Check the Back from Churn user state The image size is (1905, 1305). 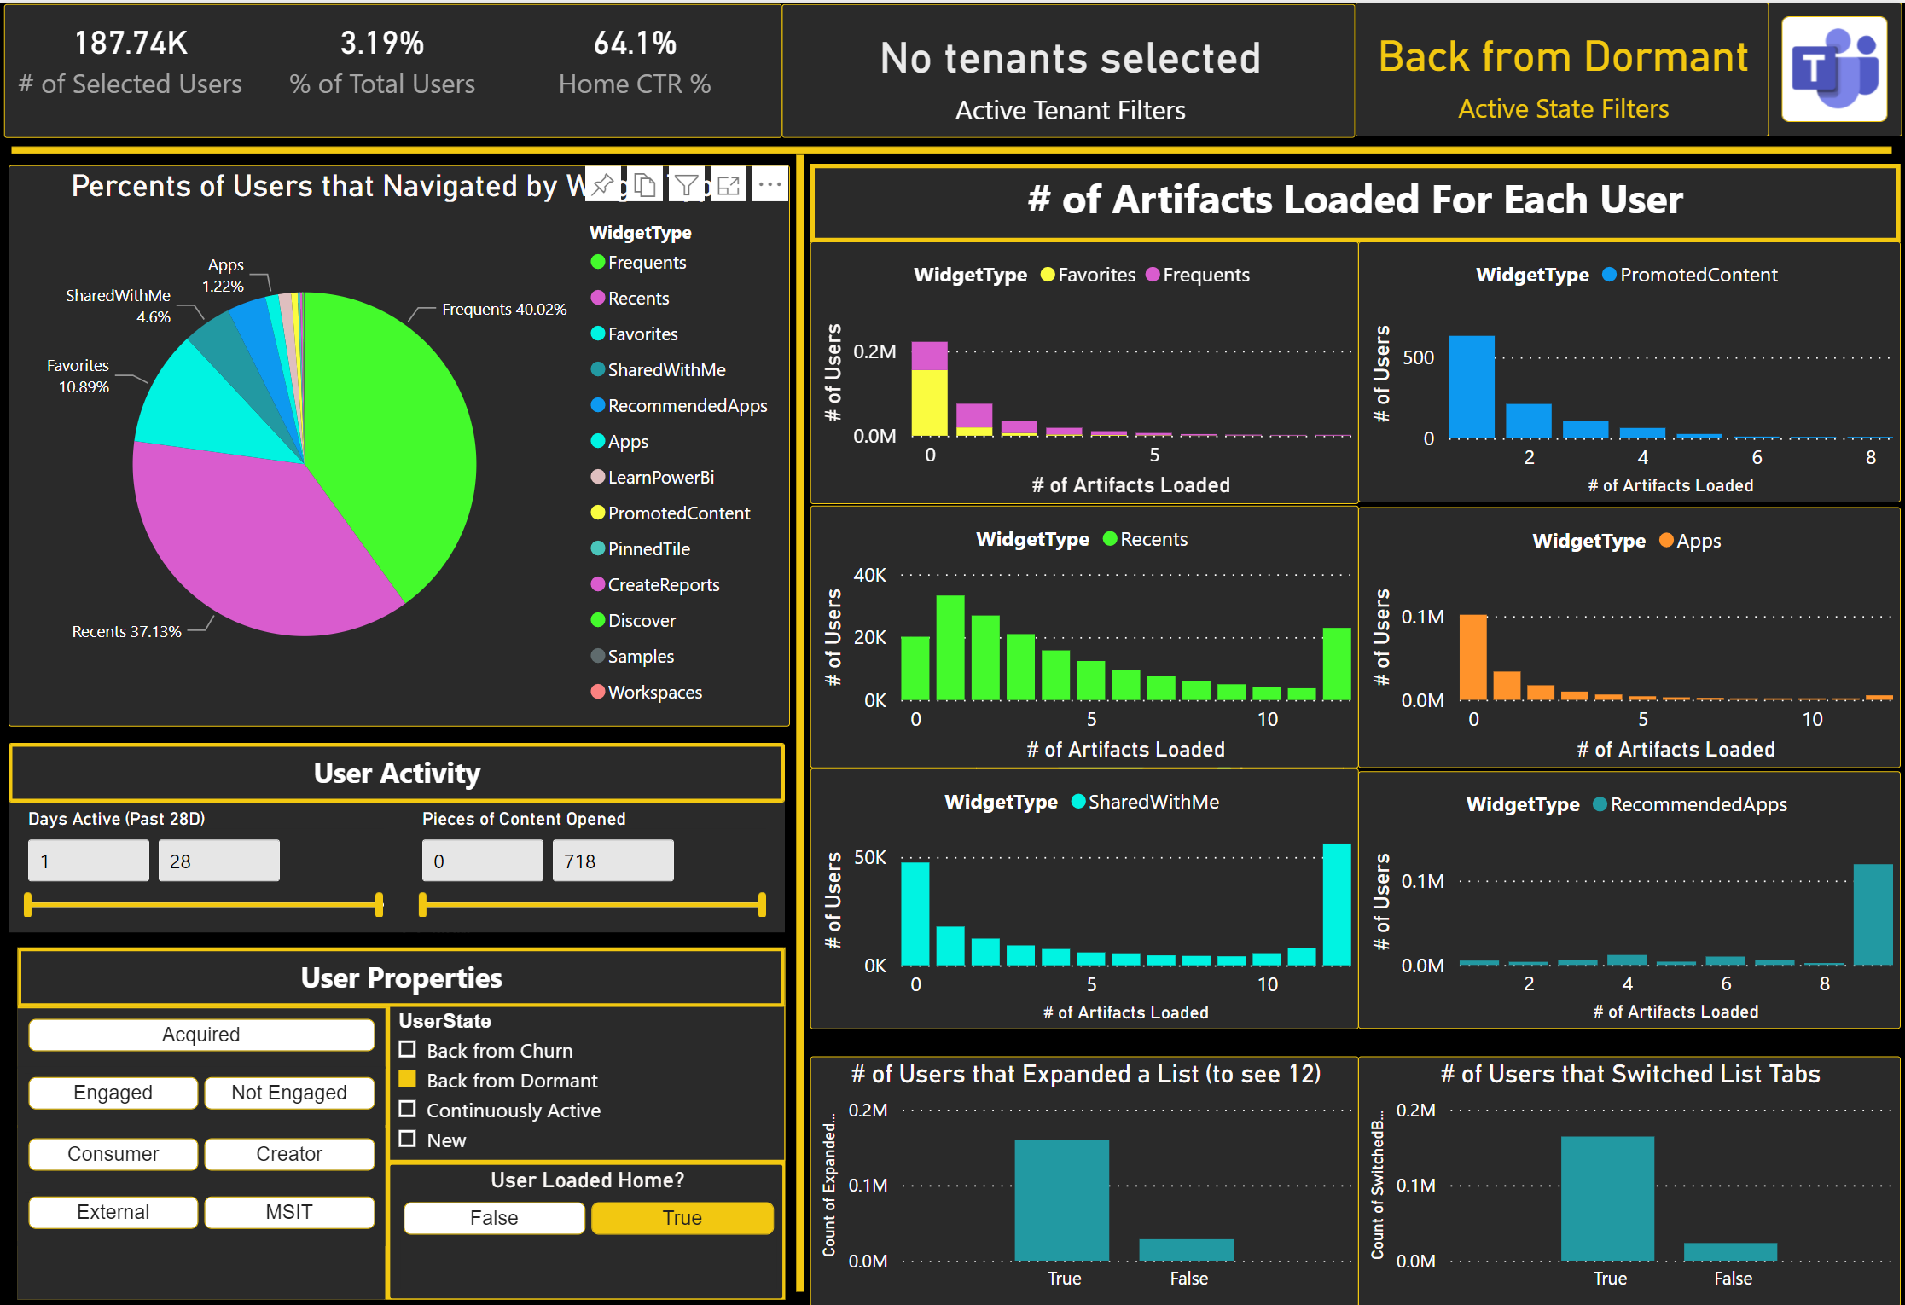click(407, 1050)
